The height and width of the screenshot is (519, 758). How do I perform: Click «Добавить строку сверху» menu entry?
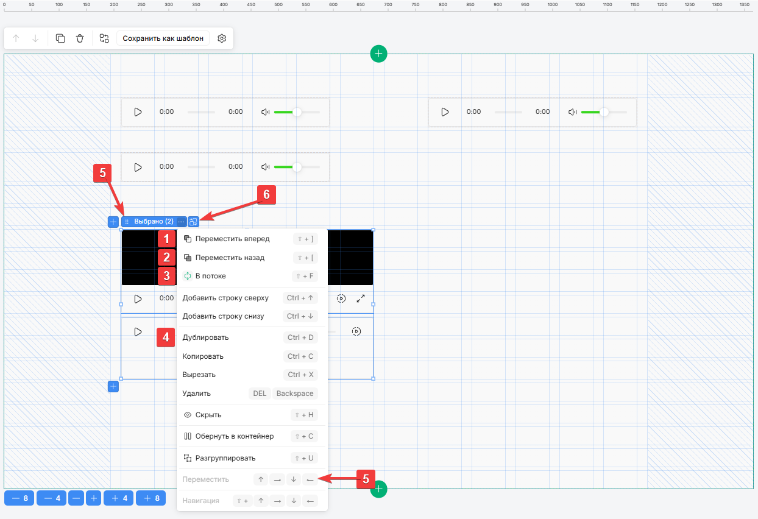(x=225, y=298)
